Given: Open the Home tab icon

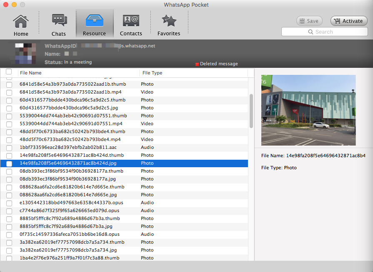Looking at the screenshot, I should coord(21,21).
